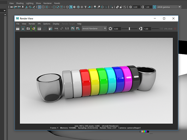
Task: Click the alpha channel display icon
Action: click(62, 29)
